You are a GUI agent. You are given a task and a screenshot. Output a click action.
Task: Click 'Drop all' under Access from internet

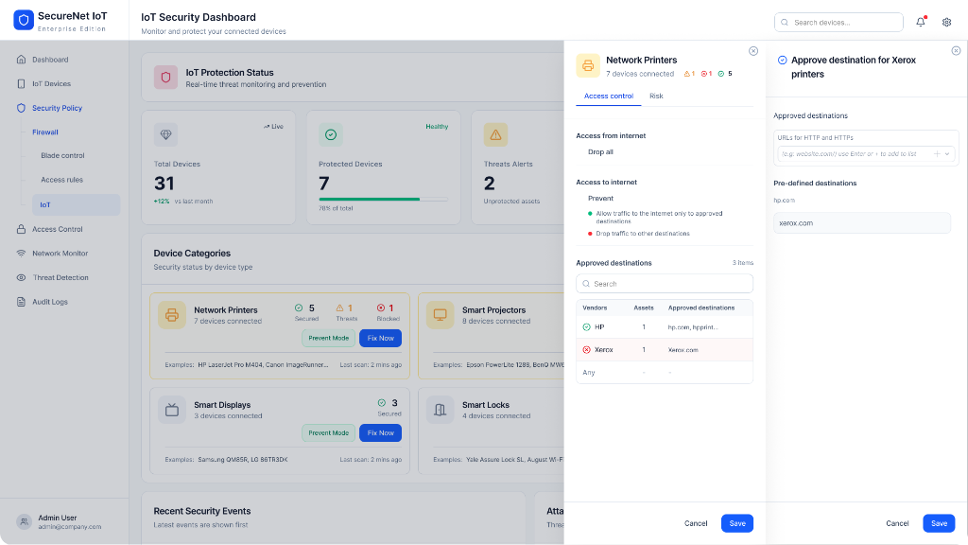(x=600, y=152)
